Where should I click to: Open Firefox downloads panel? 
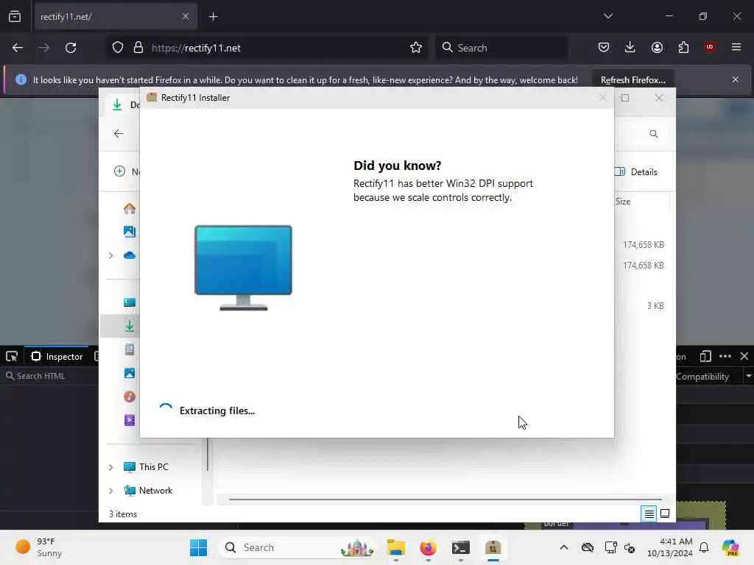[630, 47]
